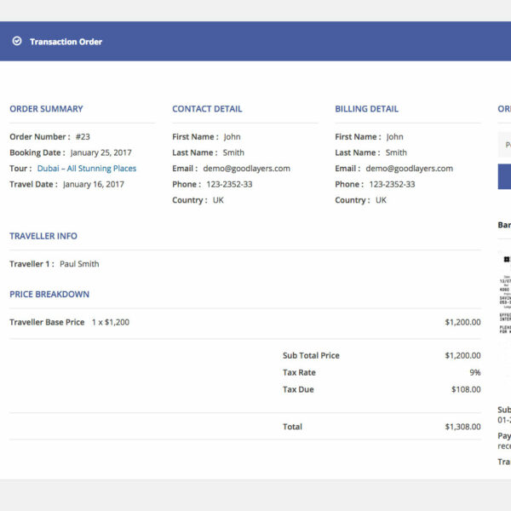
Task: Click the Tax Due value $108.00
Action: (x=465, y=389)
